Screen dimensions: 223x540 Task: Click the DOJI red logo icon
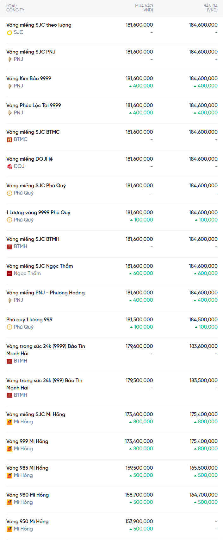[x=9, y=166]
